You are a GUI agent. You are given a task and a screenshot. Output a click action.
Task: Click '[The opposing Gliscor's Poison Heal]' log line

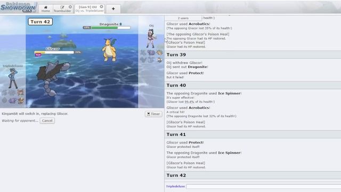pyautogui.click(x=198, y=34)
